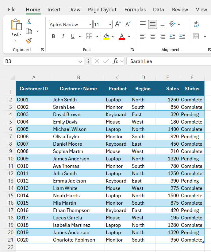Viewport: 211px width, 252px height.
Task: Center text horizontally
Action: (153, 37)
